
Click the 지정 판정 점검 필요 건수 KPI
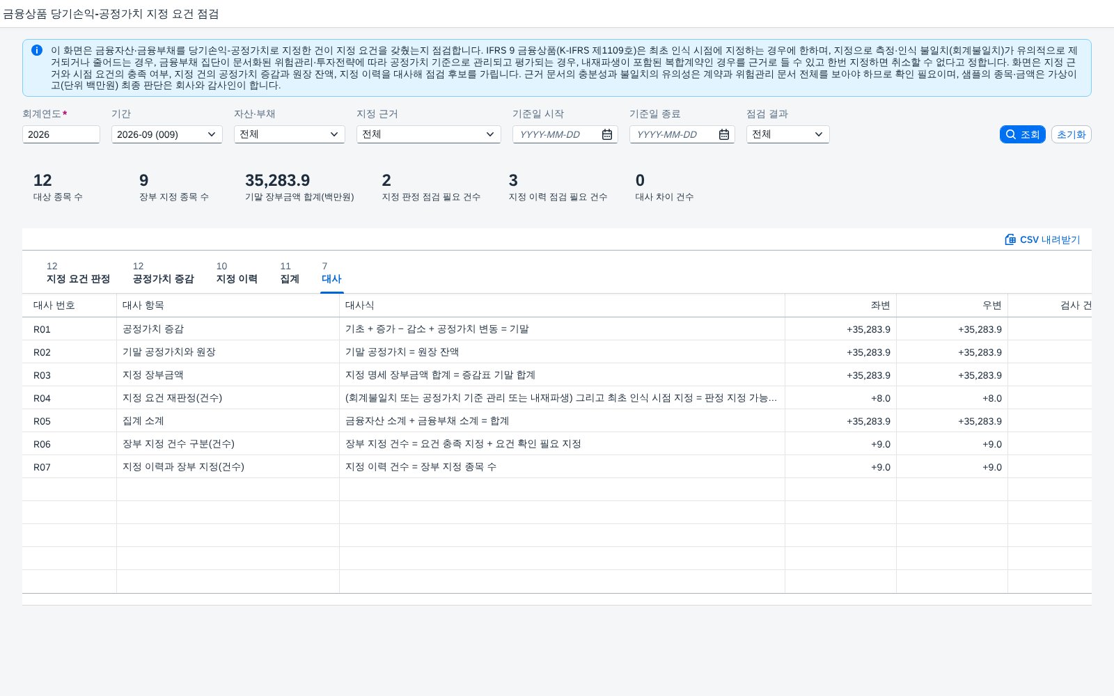[x=431, y=188]
